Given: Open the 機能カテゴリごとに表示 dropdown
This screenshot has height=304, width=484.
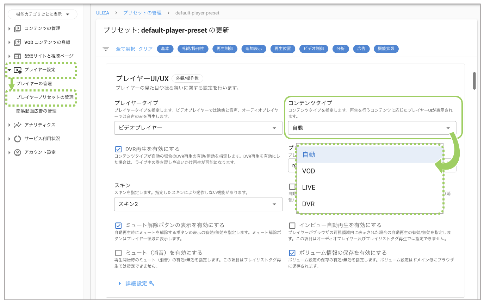Looking at the screenshot, I should pos(42,14).
